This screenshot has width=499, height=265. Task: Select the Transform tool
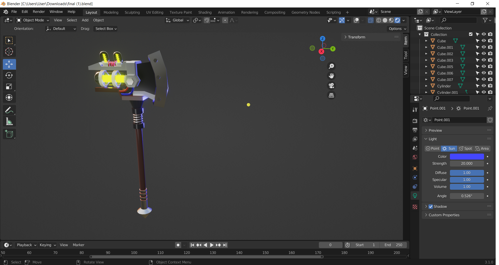9,97
